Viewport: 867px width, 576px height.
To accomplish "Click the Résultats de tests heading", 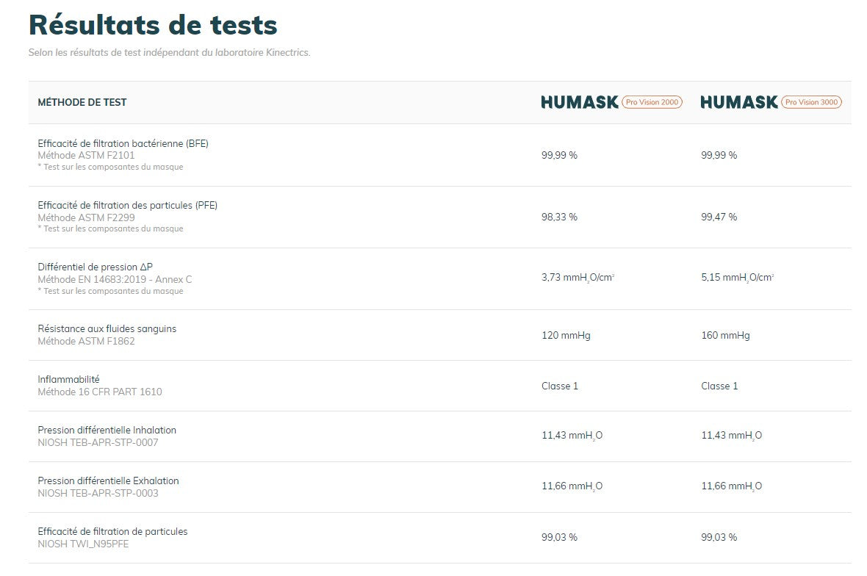I will [x=153, y=25].
